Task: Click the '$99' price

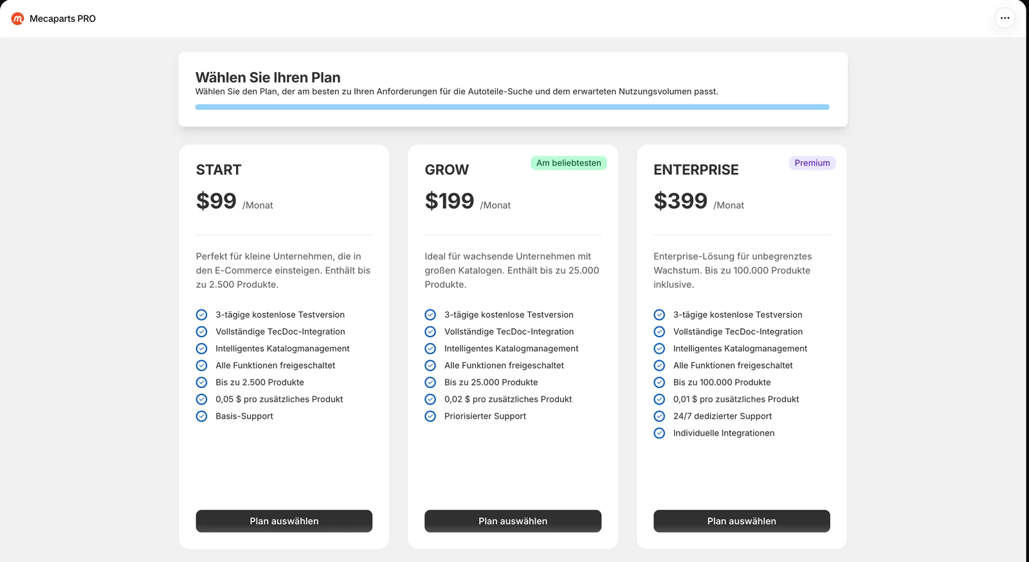Action: (x=216, y=201)
